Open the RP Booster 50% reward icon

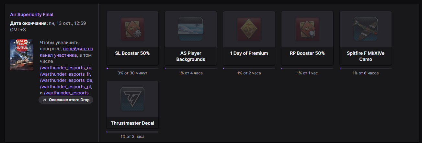[x=307, y=30]
